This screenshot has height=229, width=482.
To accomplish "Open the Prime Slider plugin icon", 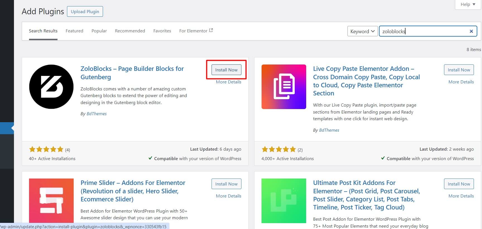I will pyautogui.click(x=51, y=201).
